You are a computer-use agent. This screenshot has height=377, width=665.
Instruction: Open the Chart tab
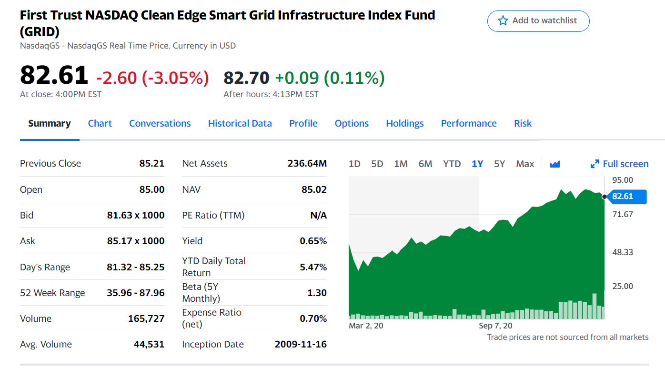click(x=100, y=123)
